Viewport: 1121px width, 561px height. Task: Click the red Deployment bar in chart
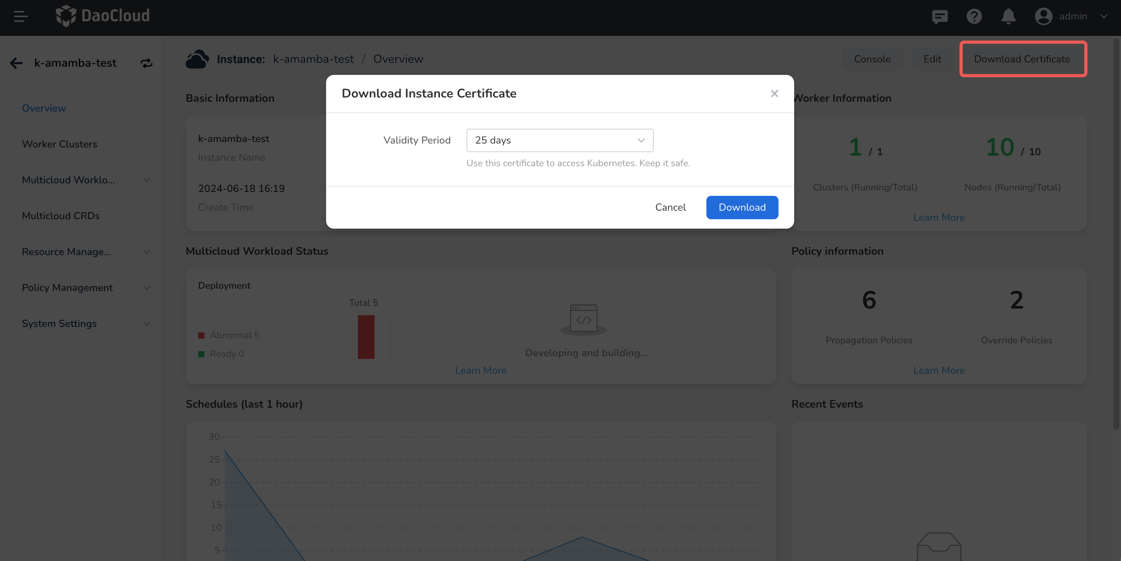pyautogui.click(x=366, y=337)
